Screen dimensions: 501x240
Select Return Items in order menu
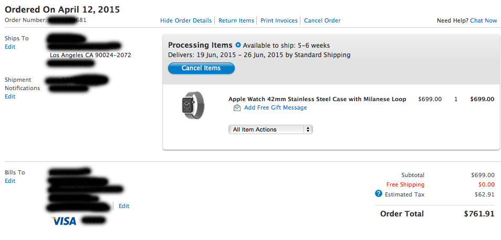click(x=236, y=20)
